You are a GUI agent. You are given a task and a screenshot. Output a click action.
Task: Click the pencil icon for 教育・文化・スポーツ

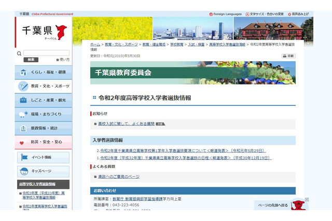click(x=23, y=86)
